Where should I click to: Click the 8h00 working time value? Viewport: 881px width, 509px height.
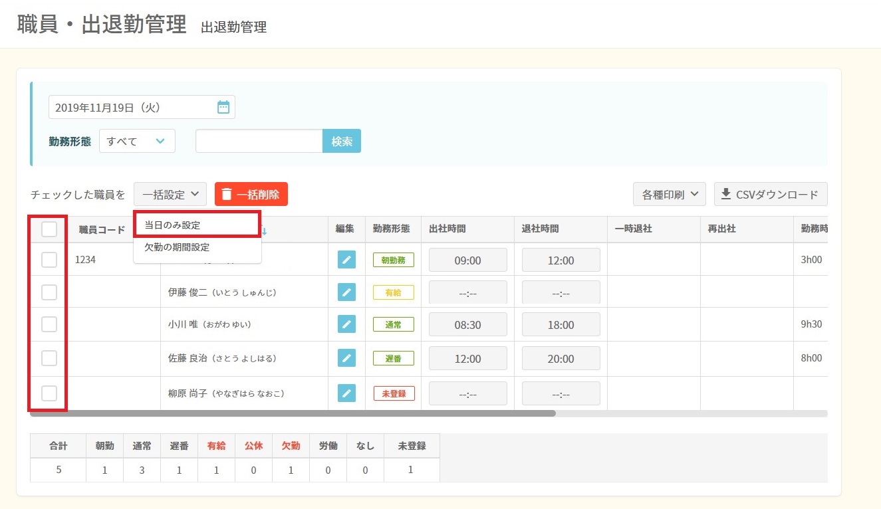tap(812, 358)
